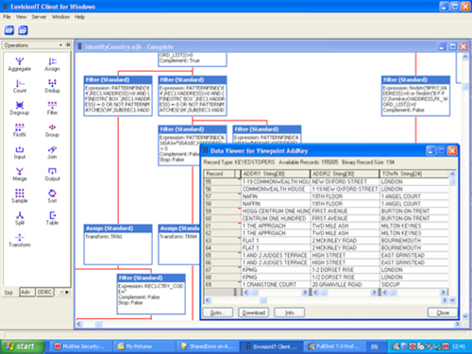The height and width of the screenshot is (354, 472).
Task: Select the Filter node with findstr BFPO expression
Action: click(415, 96)
